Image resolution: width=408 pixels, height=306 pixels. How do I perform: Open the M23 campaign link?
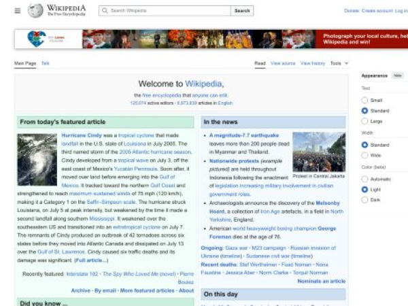click(x=269, y=248)
